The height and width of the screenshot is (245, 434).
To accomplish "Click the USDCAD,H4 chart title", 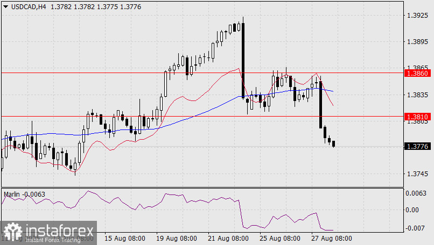I will pyautogui.click(x=29, y=7).
